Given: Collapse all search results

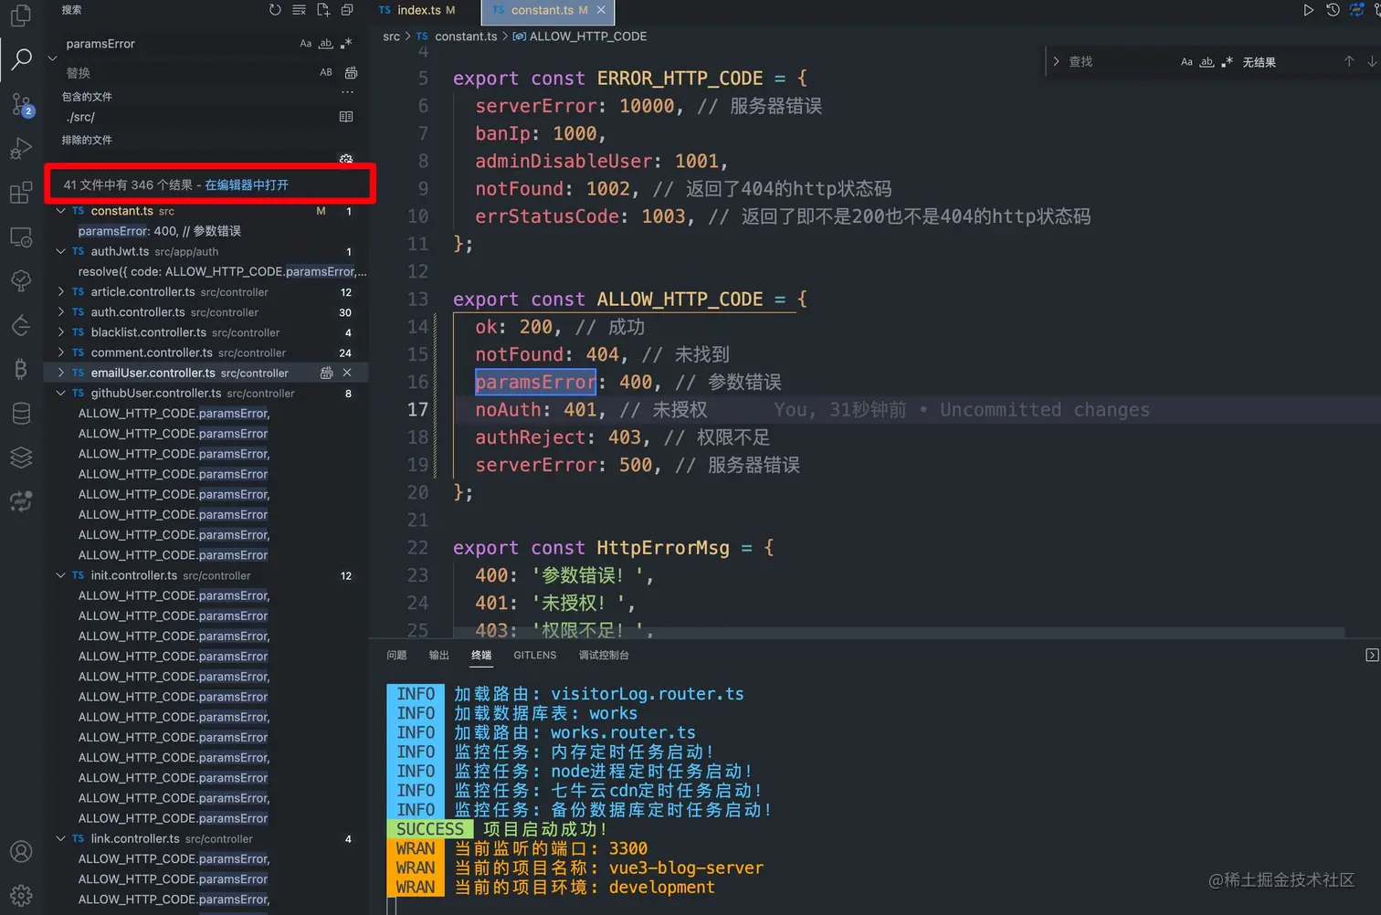Looking at the screenshot, I should point(347,10).
